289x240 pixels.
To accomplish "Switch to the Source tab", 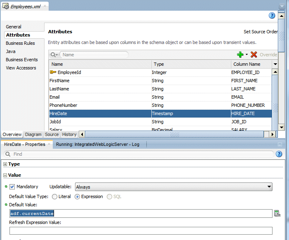I will tap(52, 134).
